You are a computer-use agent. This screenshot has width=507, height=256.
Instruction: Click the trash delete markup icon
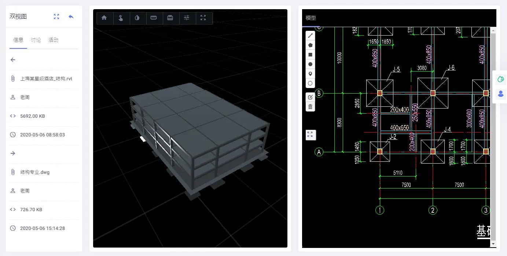[310, 107]
